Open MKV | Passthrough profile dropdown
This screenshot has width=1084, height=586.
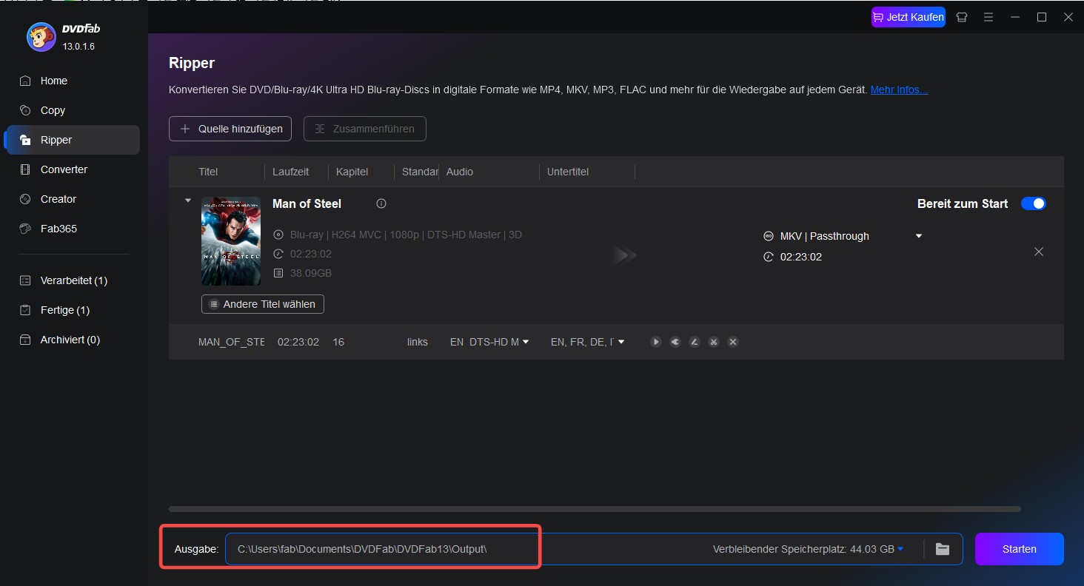click(919, 236)
